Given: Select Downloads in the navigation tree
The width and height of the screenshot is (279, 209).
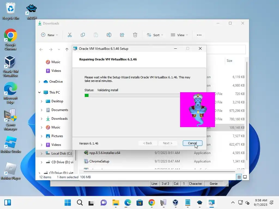Looking at the screenshot, I should point(57,119).
